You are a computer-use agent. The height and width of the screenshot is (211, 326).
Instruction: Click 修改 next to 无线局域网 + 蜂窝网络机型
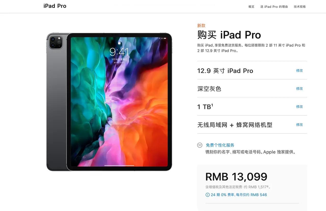pos(300,125)
